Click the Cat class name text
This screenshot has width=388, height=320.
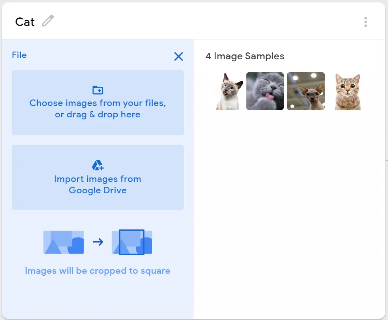coord(25,22)
